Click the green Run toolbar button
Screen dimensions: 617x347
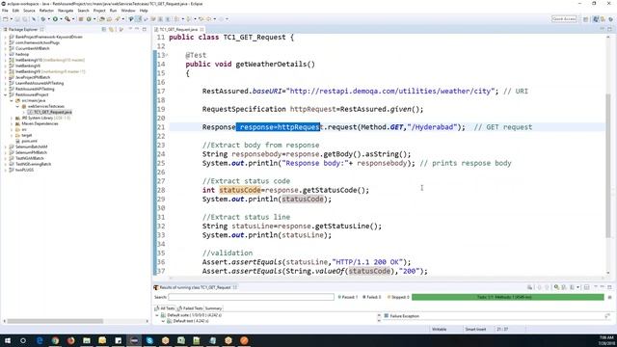pyautogui.click(x=55, y=19)
